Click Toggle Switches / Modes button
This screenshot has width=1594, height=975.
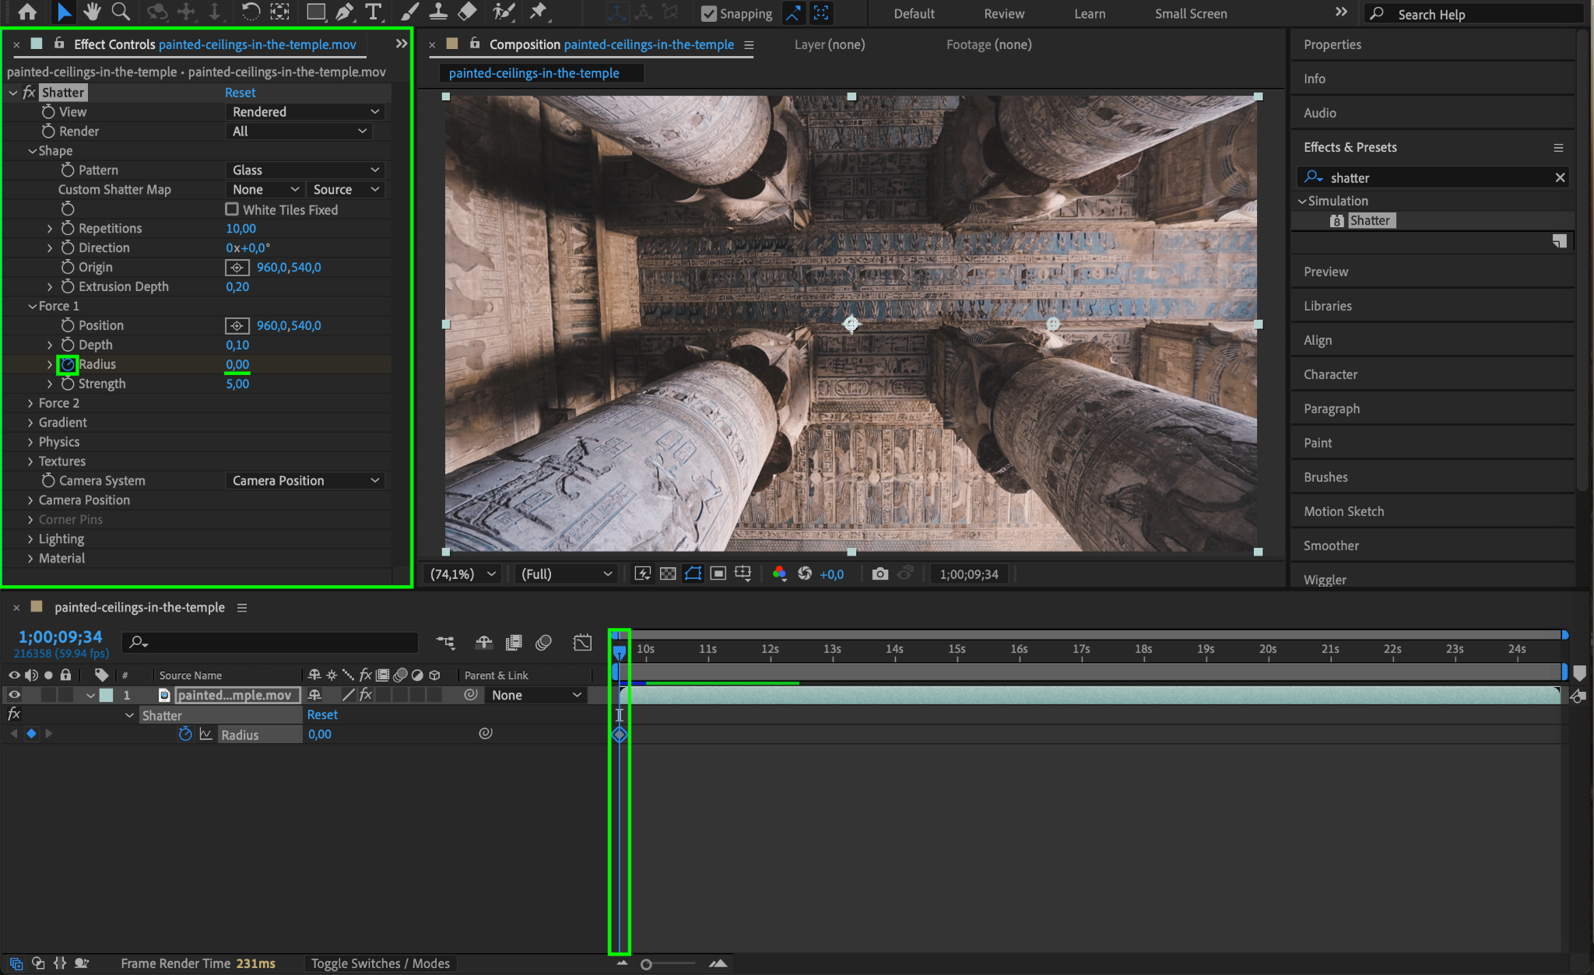click(x=380, y=963)
